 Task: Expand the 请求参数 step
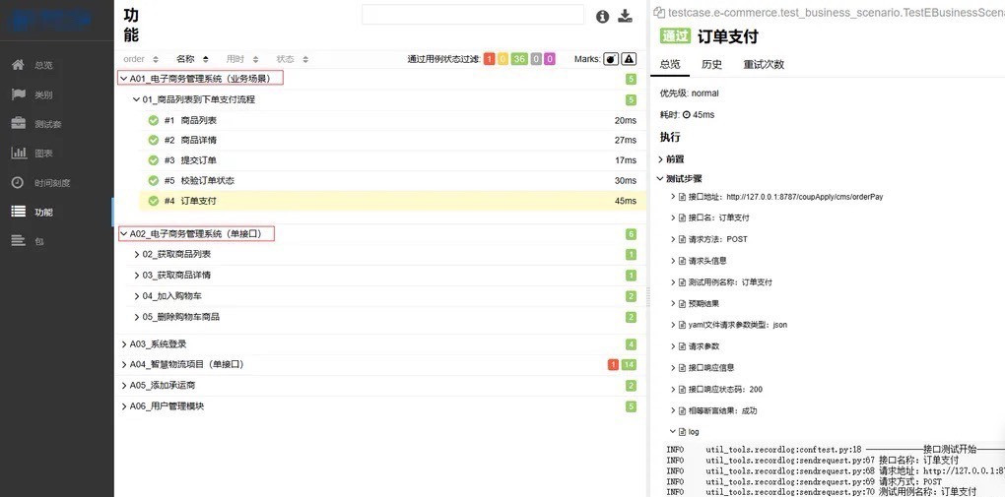pos(695,346)
